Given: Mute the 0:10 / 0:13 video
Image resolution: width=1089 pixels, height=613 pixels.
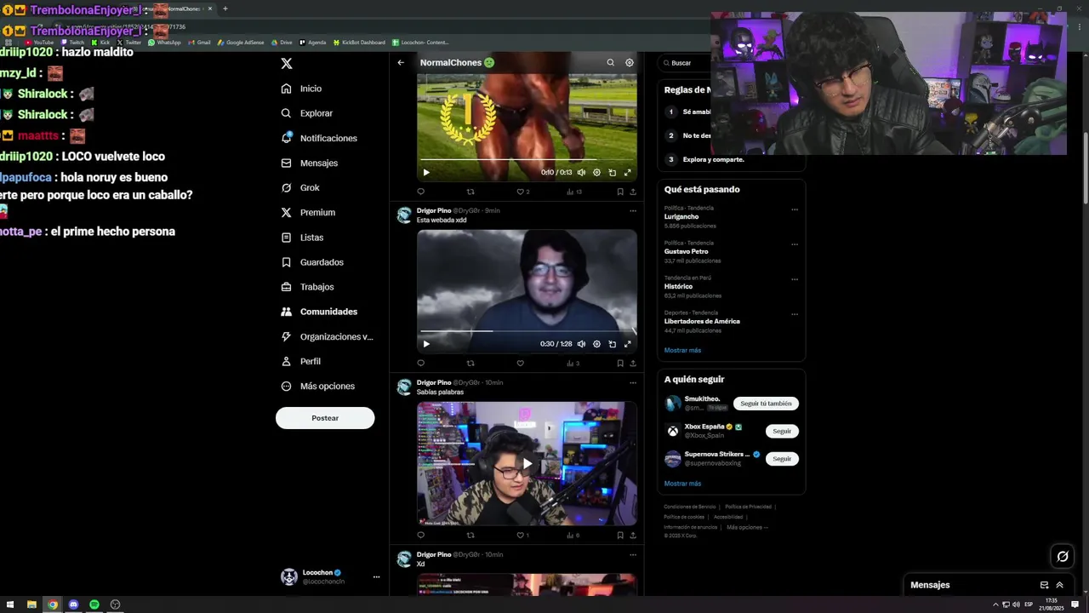Looking at the screenshot, I should [581, 172].
